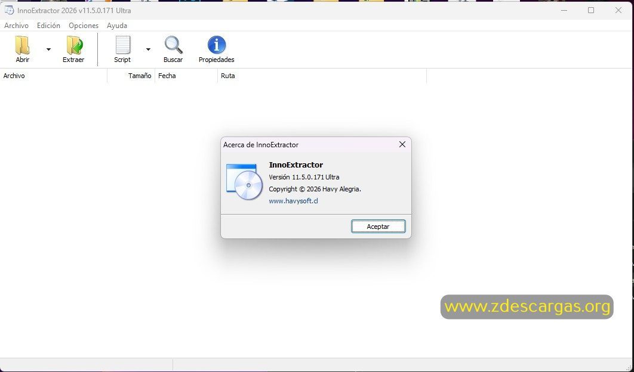The width and height of the screenshot is (634, 372).
Task: Open the Archivo menu
Action: 16,26
